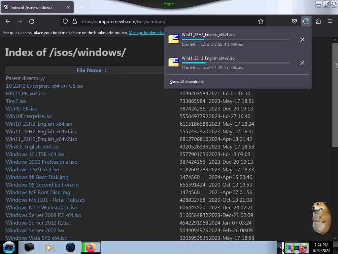The width and height of the screenshot is (338, 254).
Task: Toggle the downloads panel button
Action: click(306, 21)
